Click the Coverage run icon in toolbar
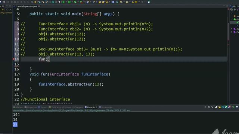The height and width of the screenshot is (134, 239). coord(75,2)
